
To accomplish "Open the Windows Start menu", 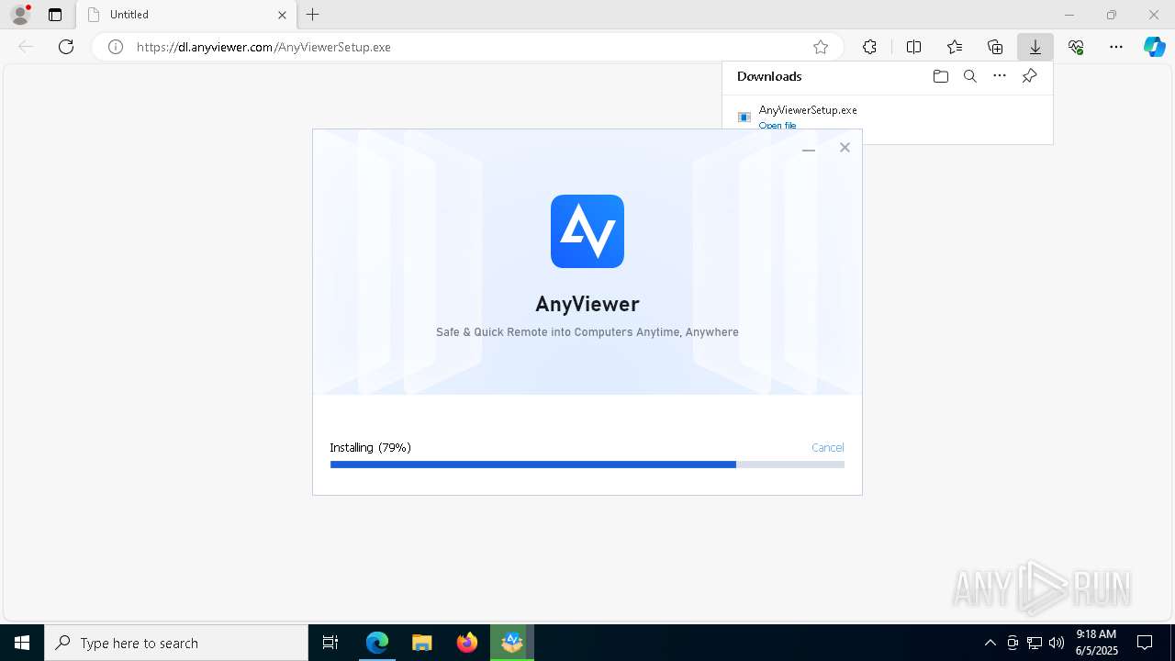I will 22,643.
